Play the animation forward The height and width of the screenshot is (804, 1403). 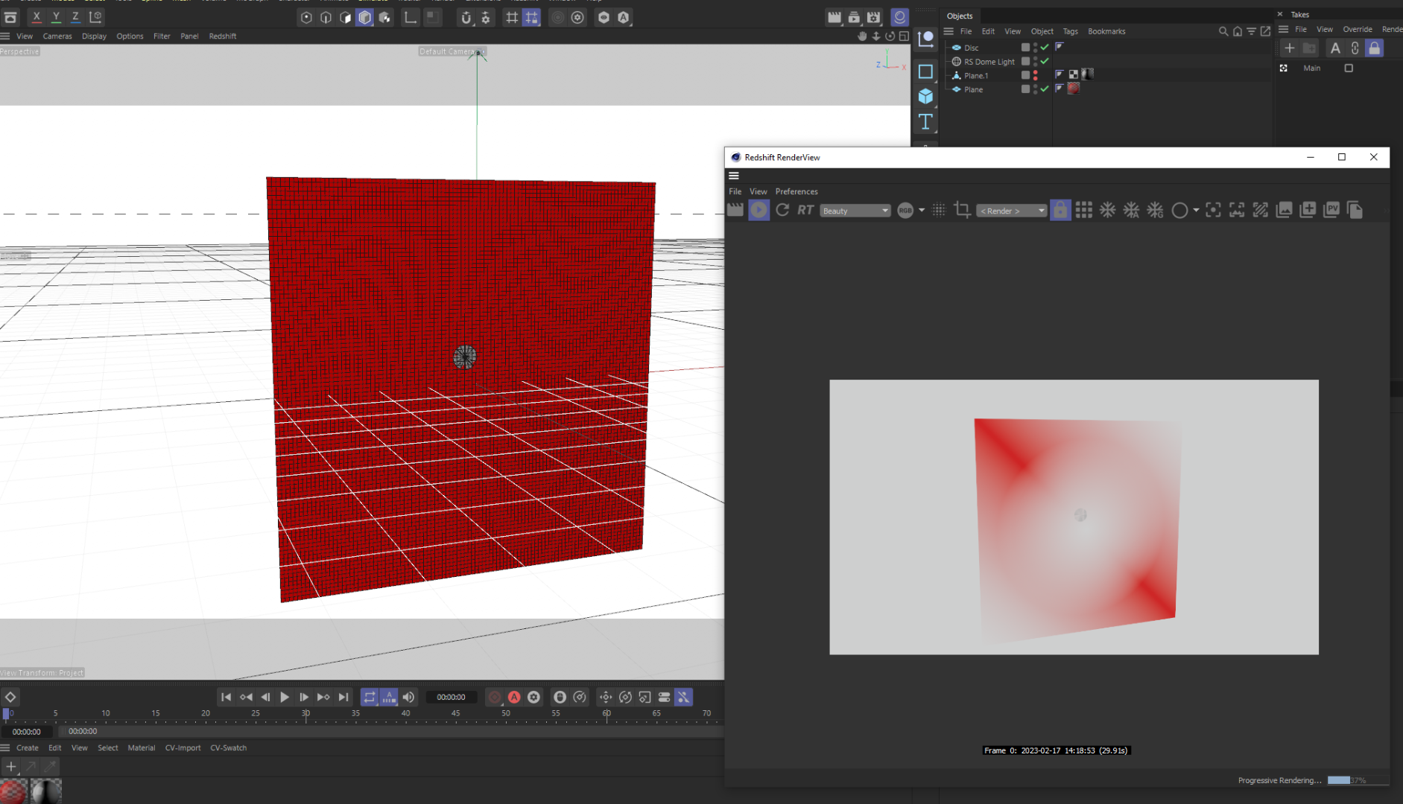click(285, 697)
